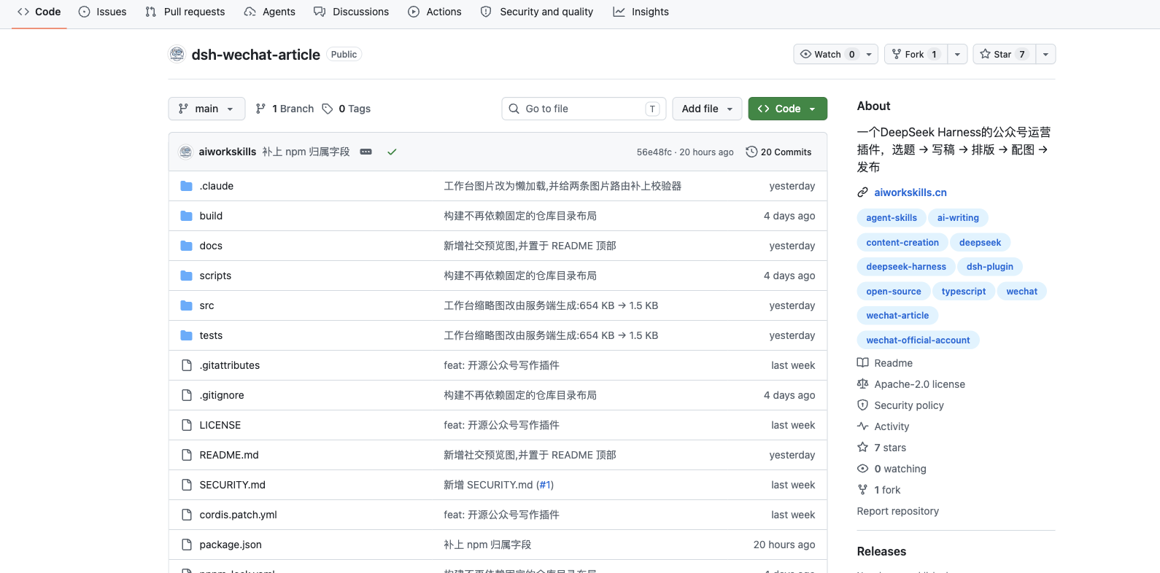
Task: Open the Pull requests tab
Action: (185, 12)
